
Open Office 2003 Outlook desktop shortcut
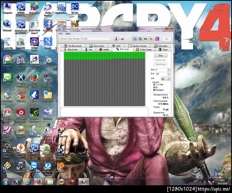(48, 96)
